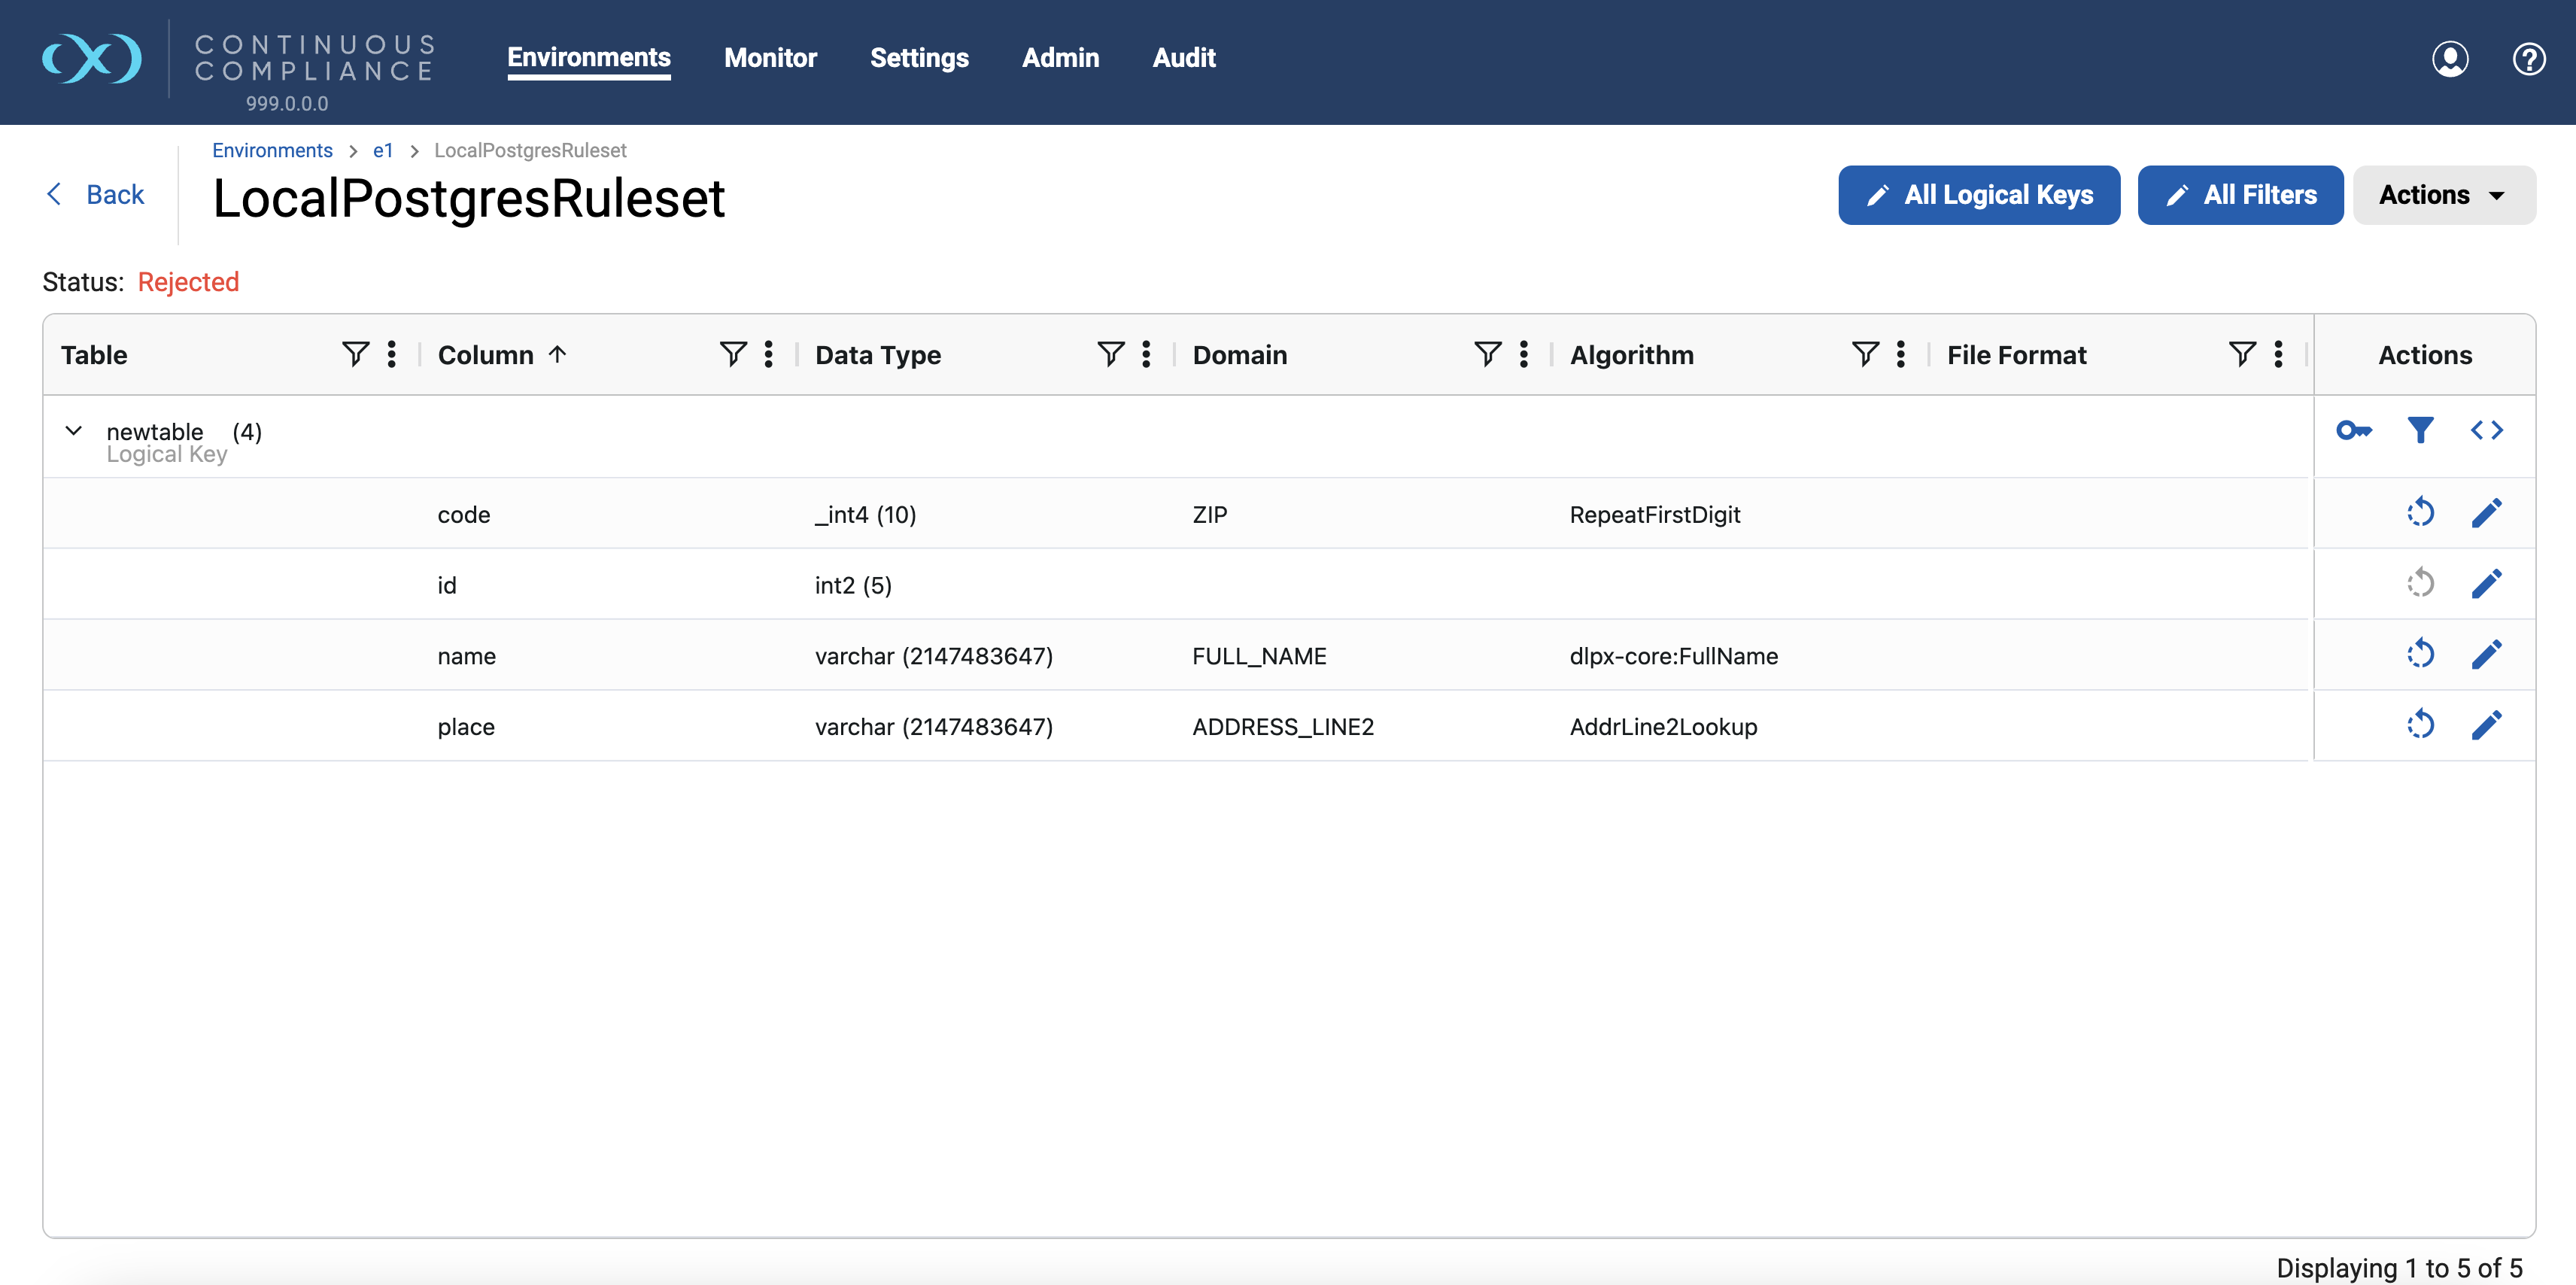Click the logical key icon for newtable
The image size is (2576, 1285).
click(2354, 430)
